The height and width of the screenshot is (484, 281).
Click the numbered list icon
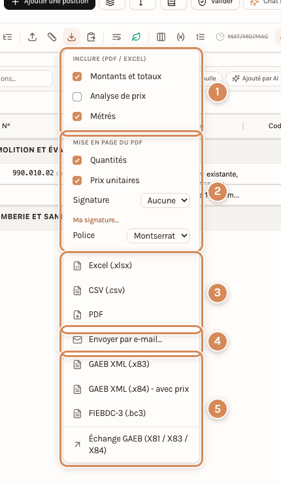point(201,37)
